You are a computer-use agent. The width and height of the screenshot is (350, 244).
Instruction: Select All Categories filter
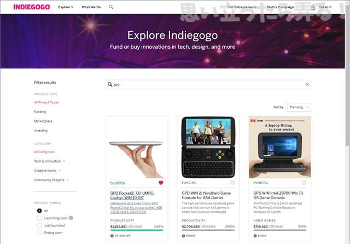tap(44, 152)
